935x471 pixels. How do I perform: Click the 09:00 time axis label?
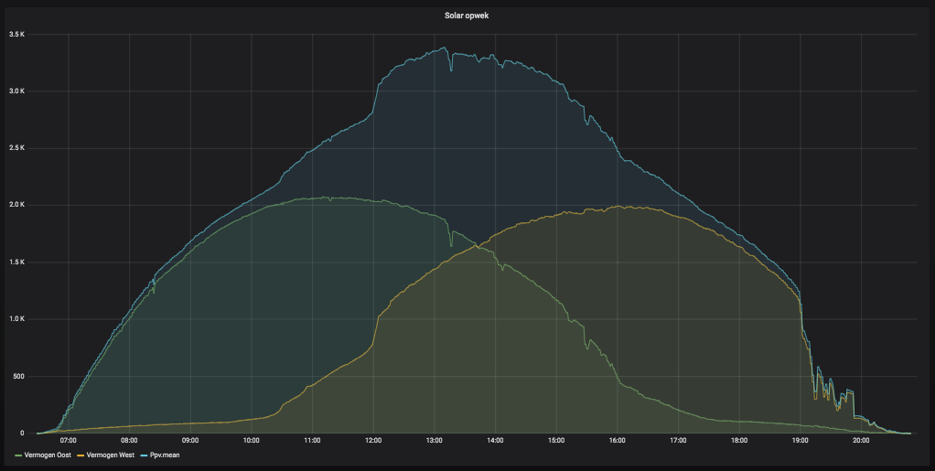point(190,441)
